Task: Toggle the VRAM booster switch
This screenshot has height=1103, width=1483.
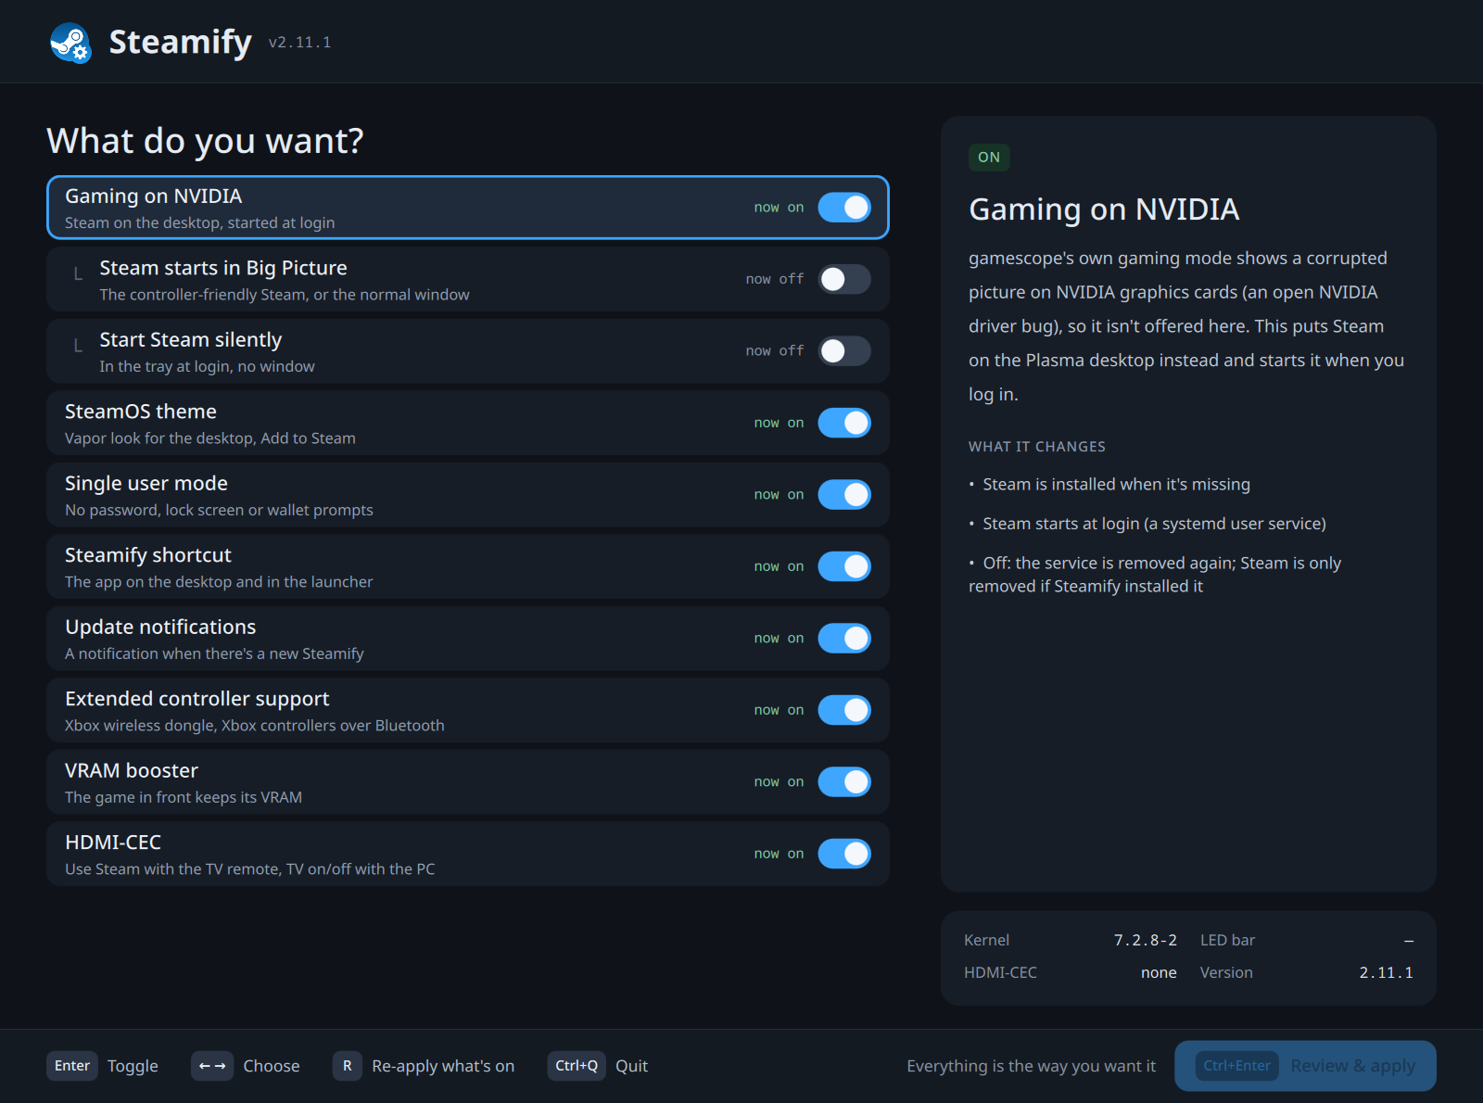Action: [x=844, y=782]
